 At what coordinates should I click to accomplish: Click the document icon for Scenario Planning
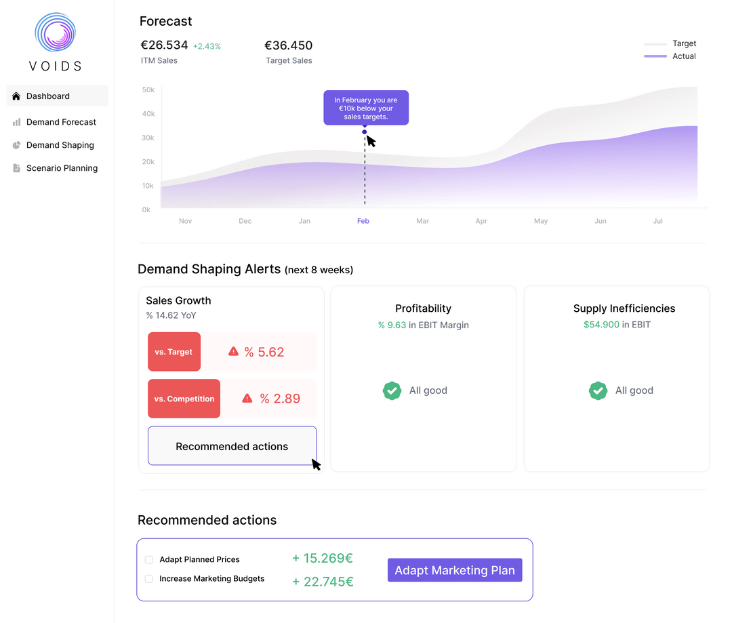[x=16, y=168]
